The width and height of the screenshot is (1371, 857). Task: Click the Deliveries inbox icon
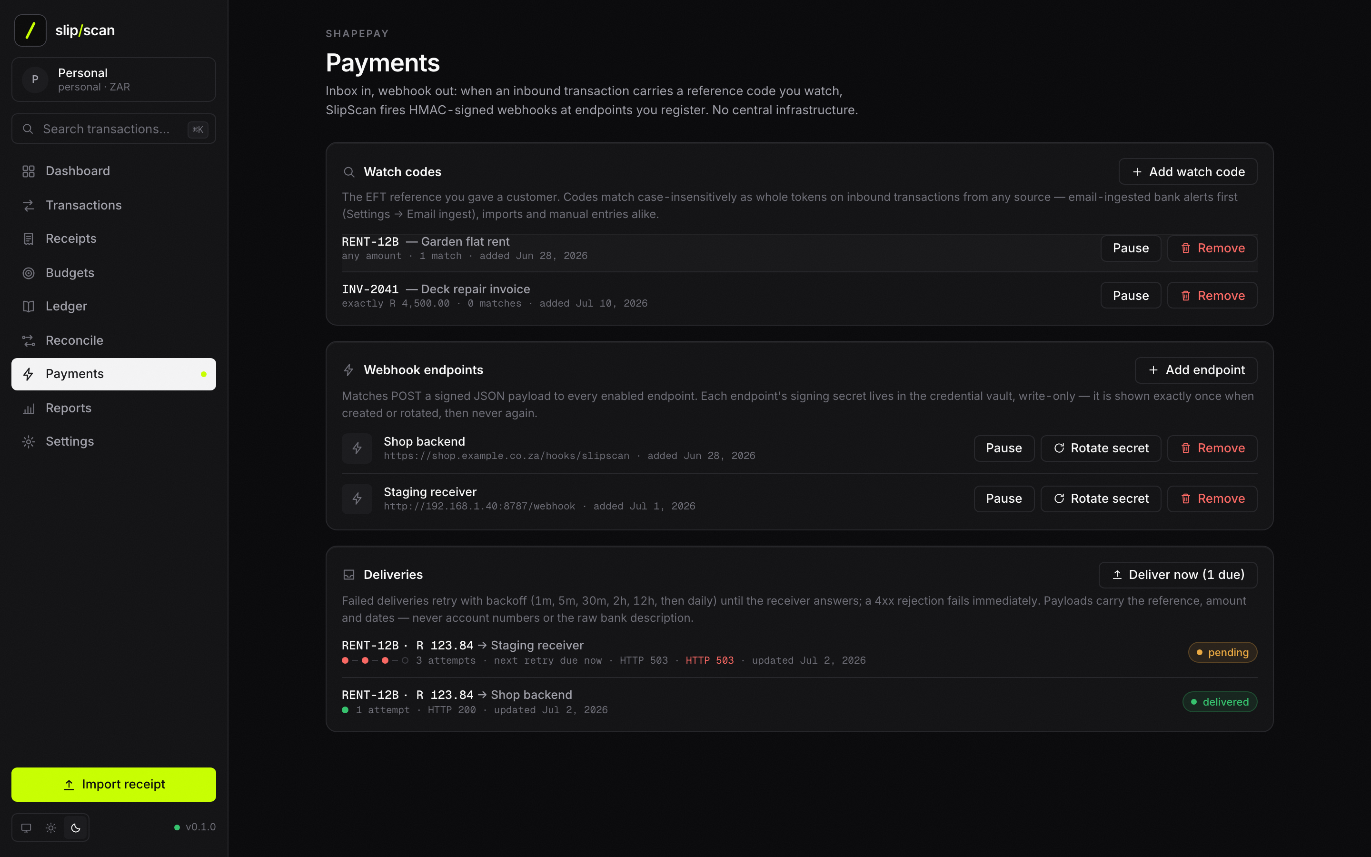pos(349,575)
